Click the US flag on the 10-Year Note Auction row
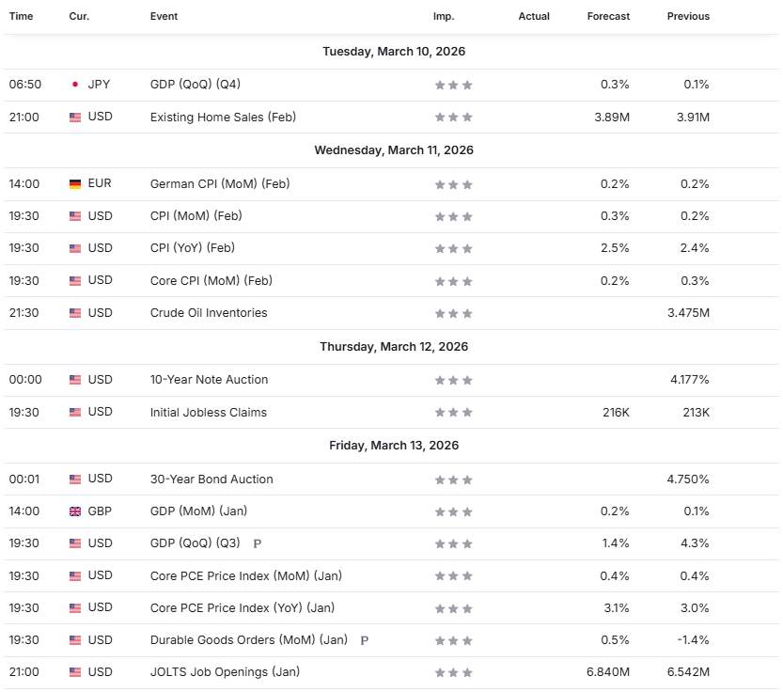 75,380
